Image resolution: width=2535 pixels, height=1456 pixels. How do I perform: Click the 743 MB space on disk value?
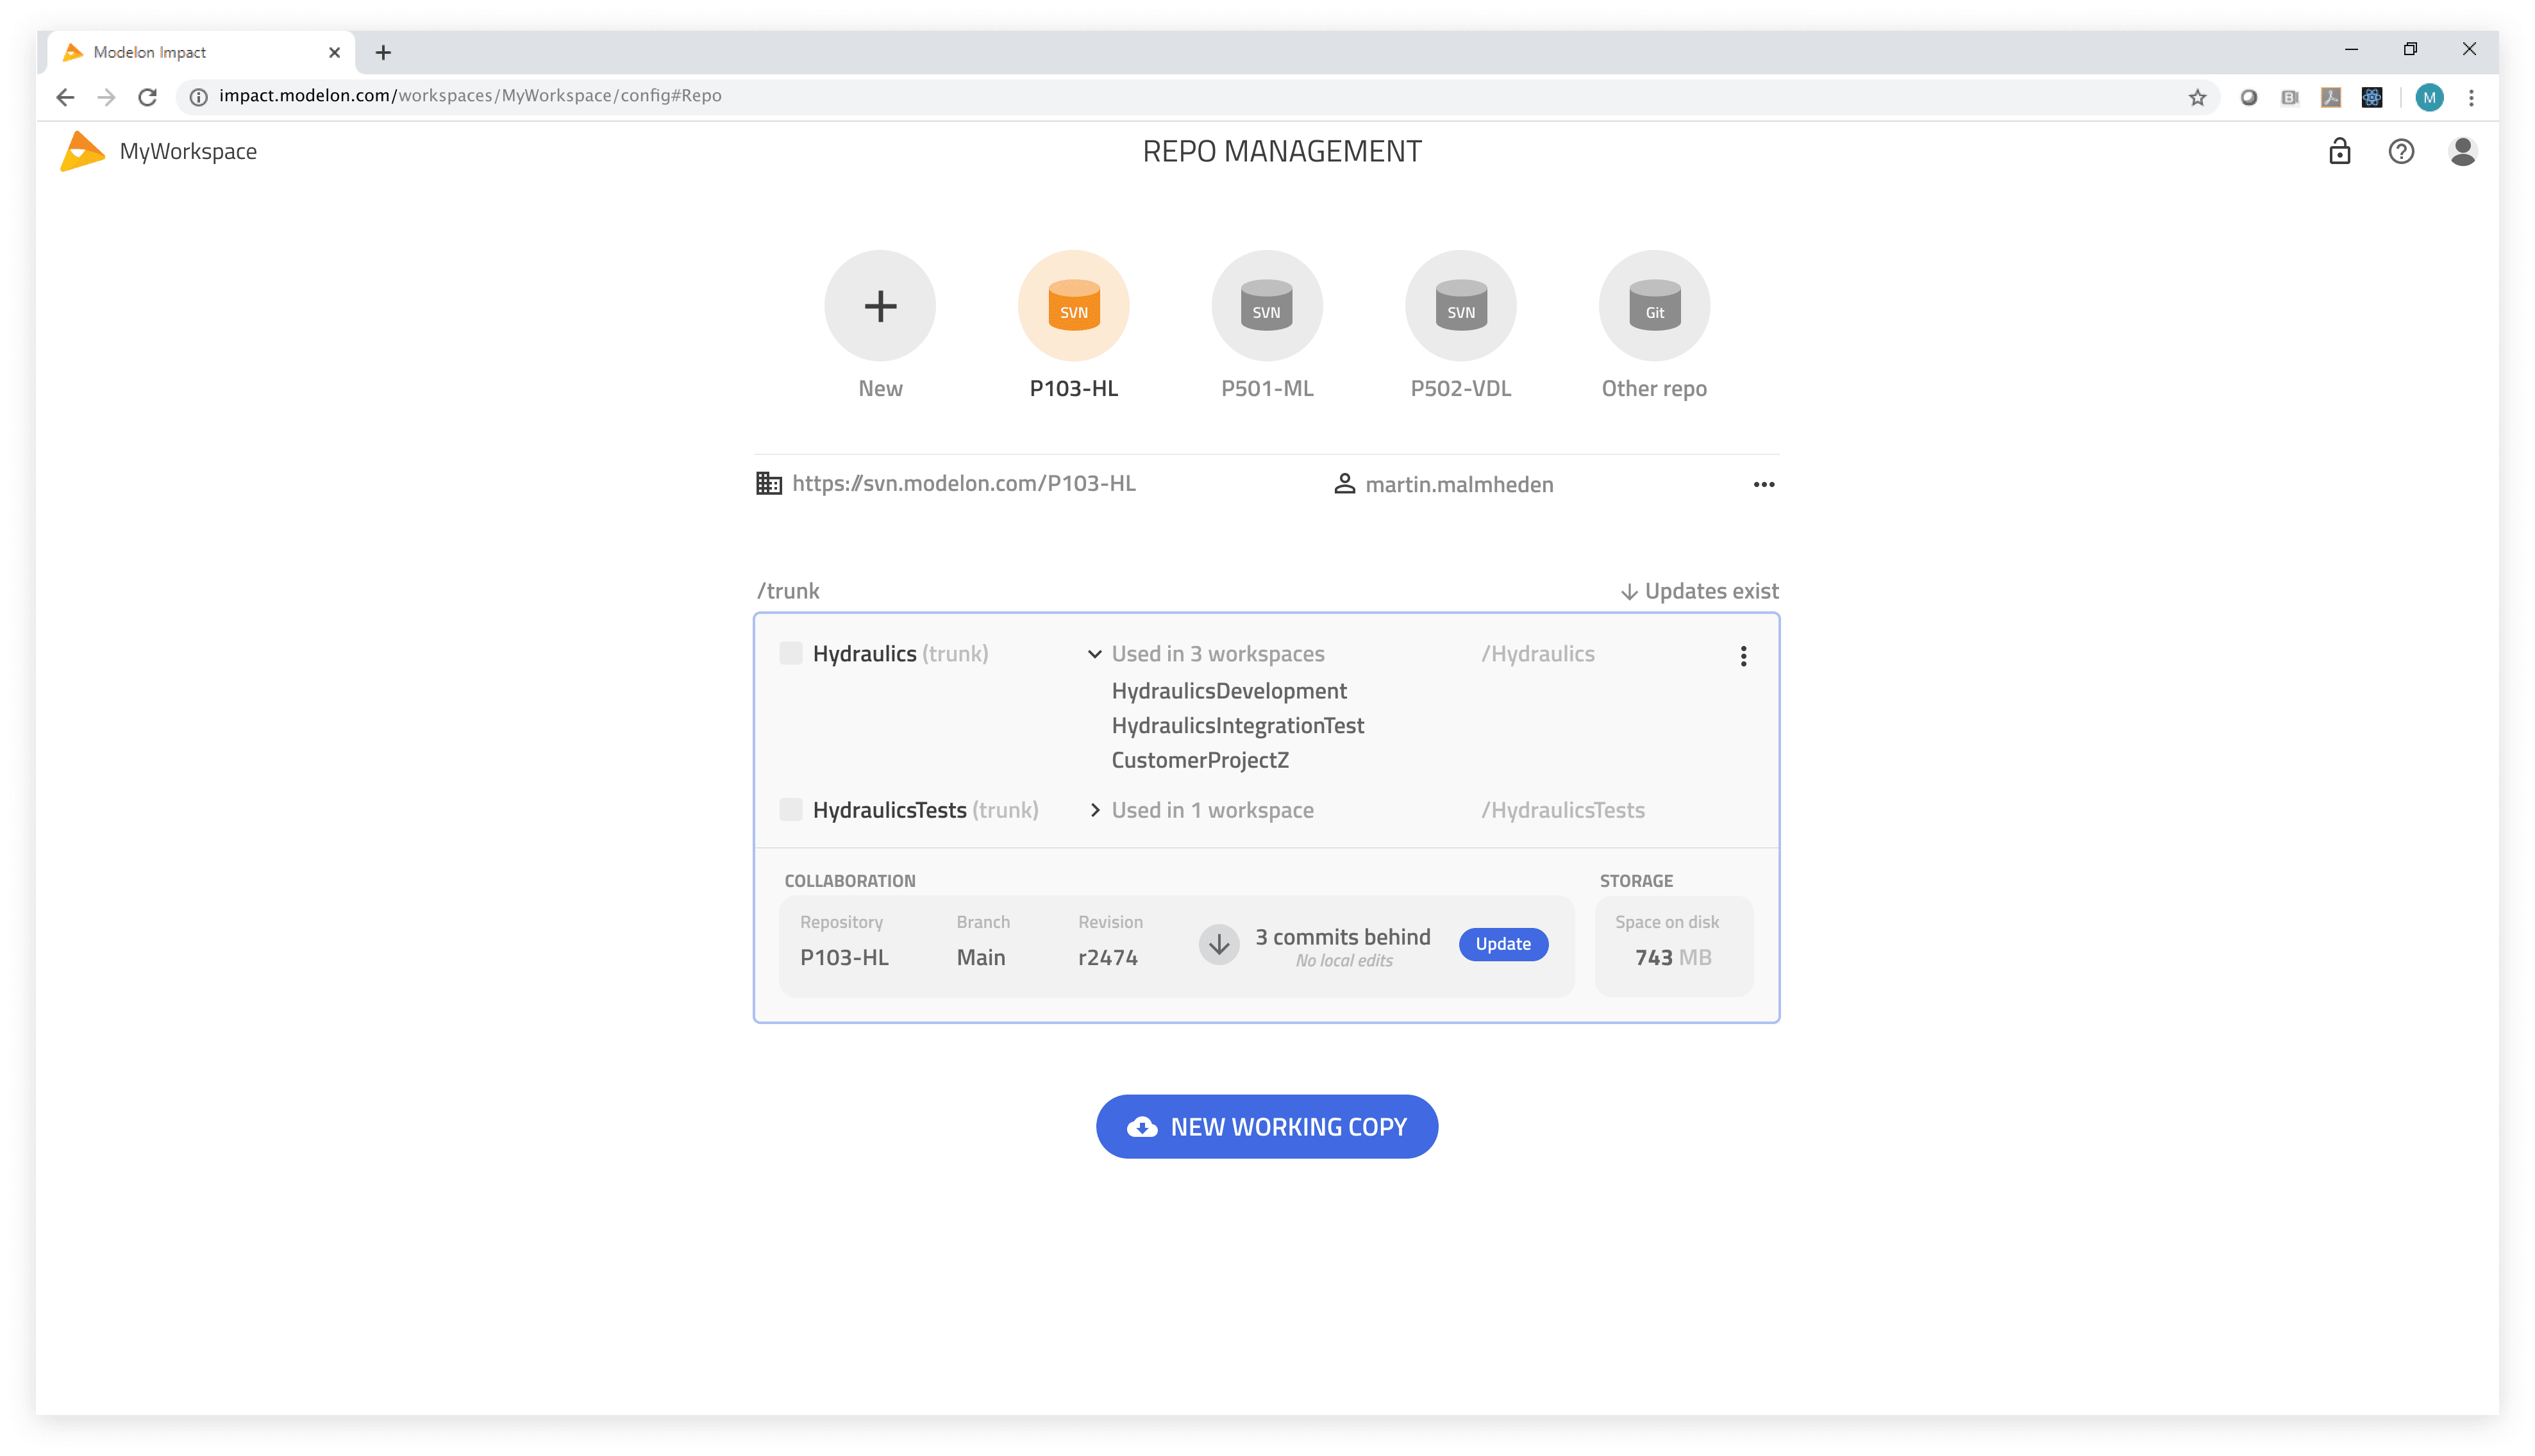click(x=1673, y=958)
